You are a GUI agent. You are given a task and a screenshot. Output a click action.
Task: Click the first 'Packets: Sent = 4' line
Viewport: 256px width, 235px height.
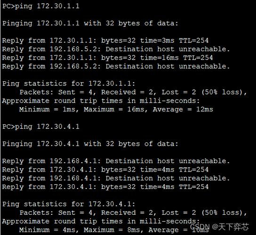click(x=133, y=92)
